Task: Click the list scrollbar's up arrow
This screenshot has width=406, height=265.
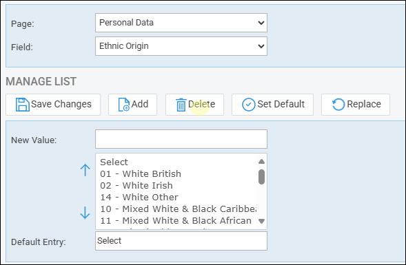Action: (261, 162)
